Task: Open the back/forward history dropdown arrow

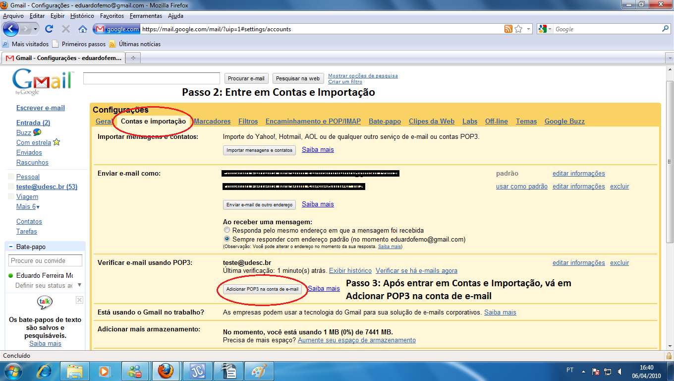Action: click(x=36, y=29)
